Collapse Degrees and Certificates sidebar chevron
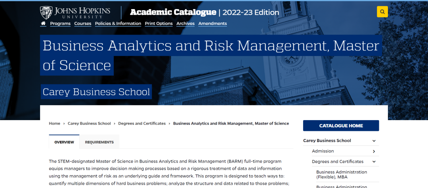 click(x=374, y=162)
